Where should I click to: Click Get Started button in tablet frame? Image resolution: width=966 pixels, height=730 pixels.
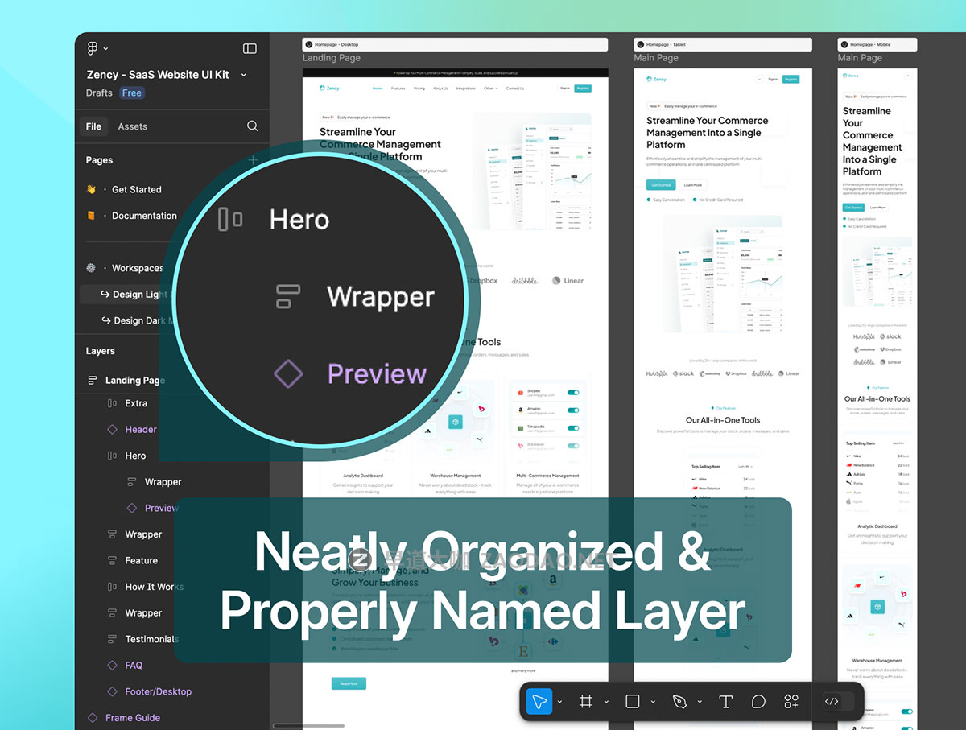coord(660,184)
